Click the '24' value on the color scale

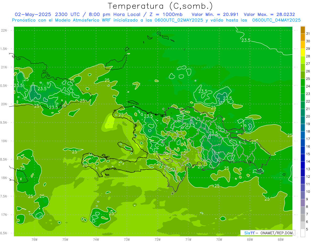coord(308,86)
